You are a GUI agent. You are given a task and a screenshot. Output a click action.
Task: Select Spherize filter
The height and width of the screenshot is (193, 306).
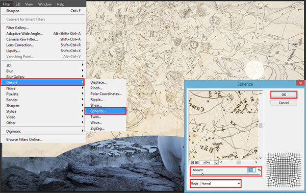point(106,111)
